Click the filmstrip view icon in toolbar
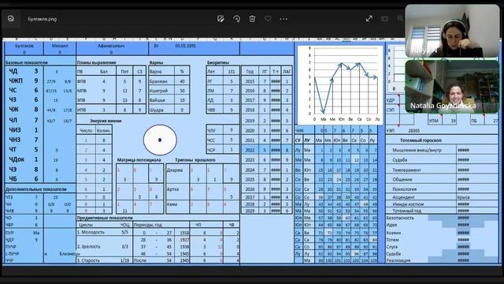This screenshot has height=284, width=504. click(384, 19)
